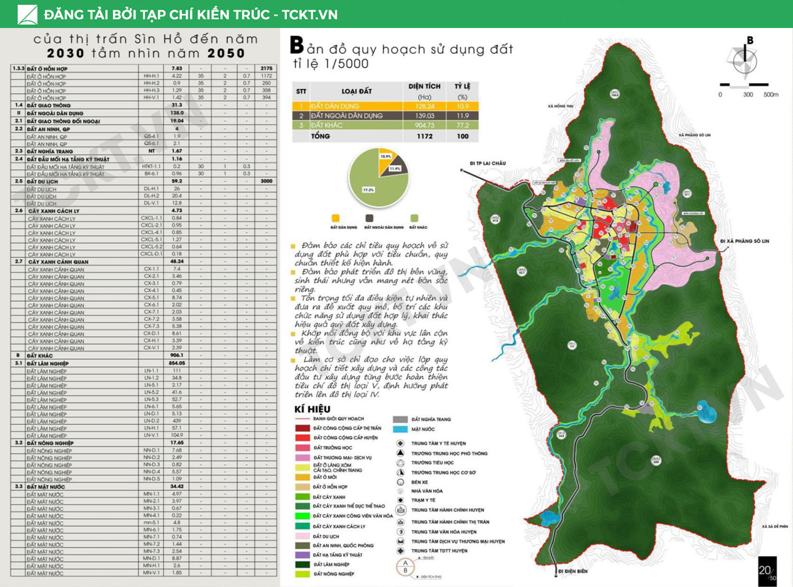This screenshot has width=793, height=587.
Task: Click the Trường tiểu học legend icon
Action: tap(400, 462)
